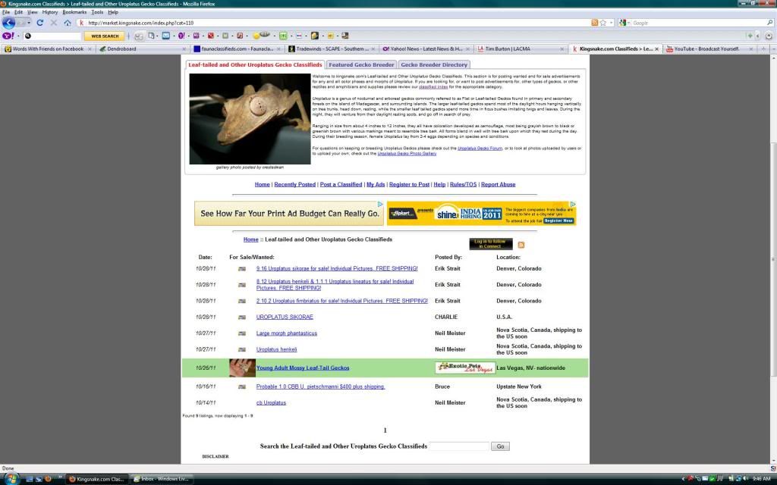Open the Report Abuse link

click(x=498, y=185)
